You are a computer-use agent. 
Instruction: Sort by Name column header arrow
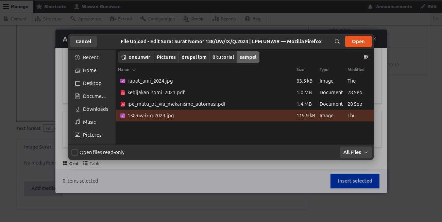tap(134, 70)
